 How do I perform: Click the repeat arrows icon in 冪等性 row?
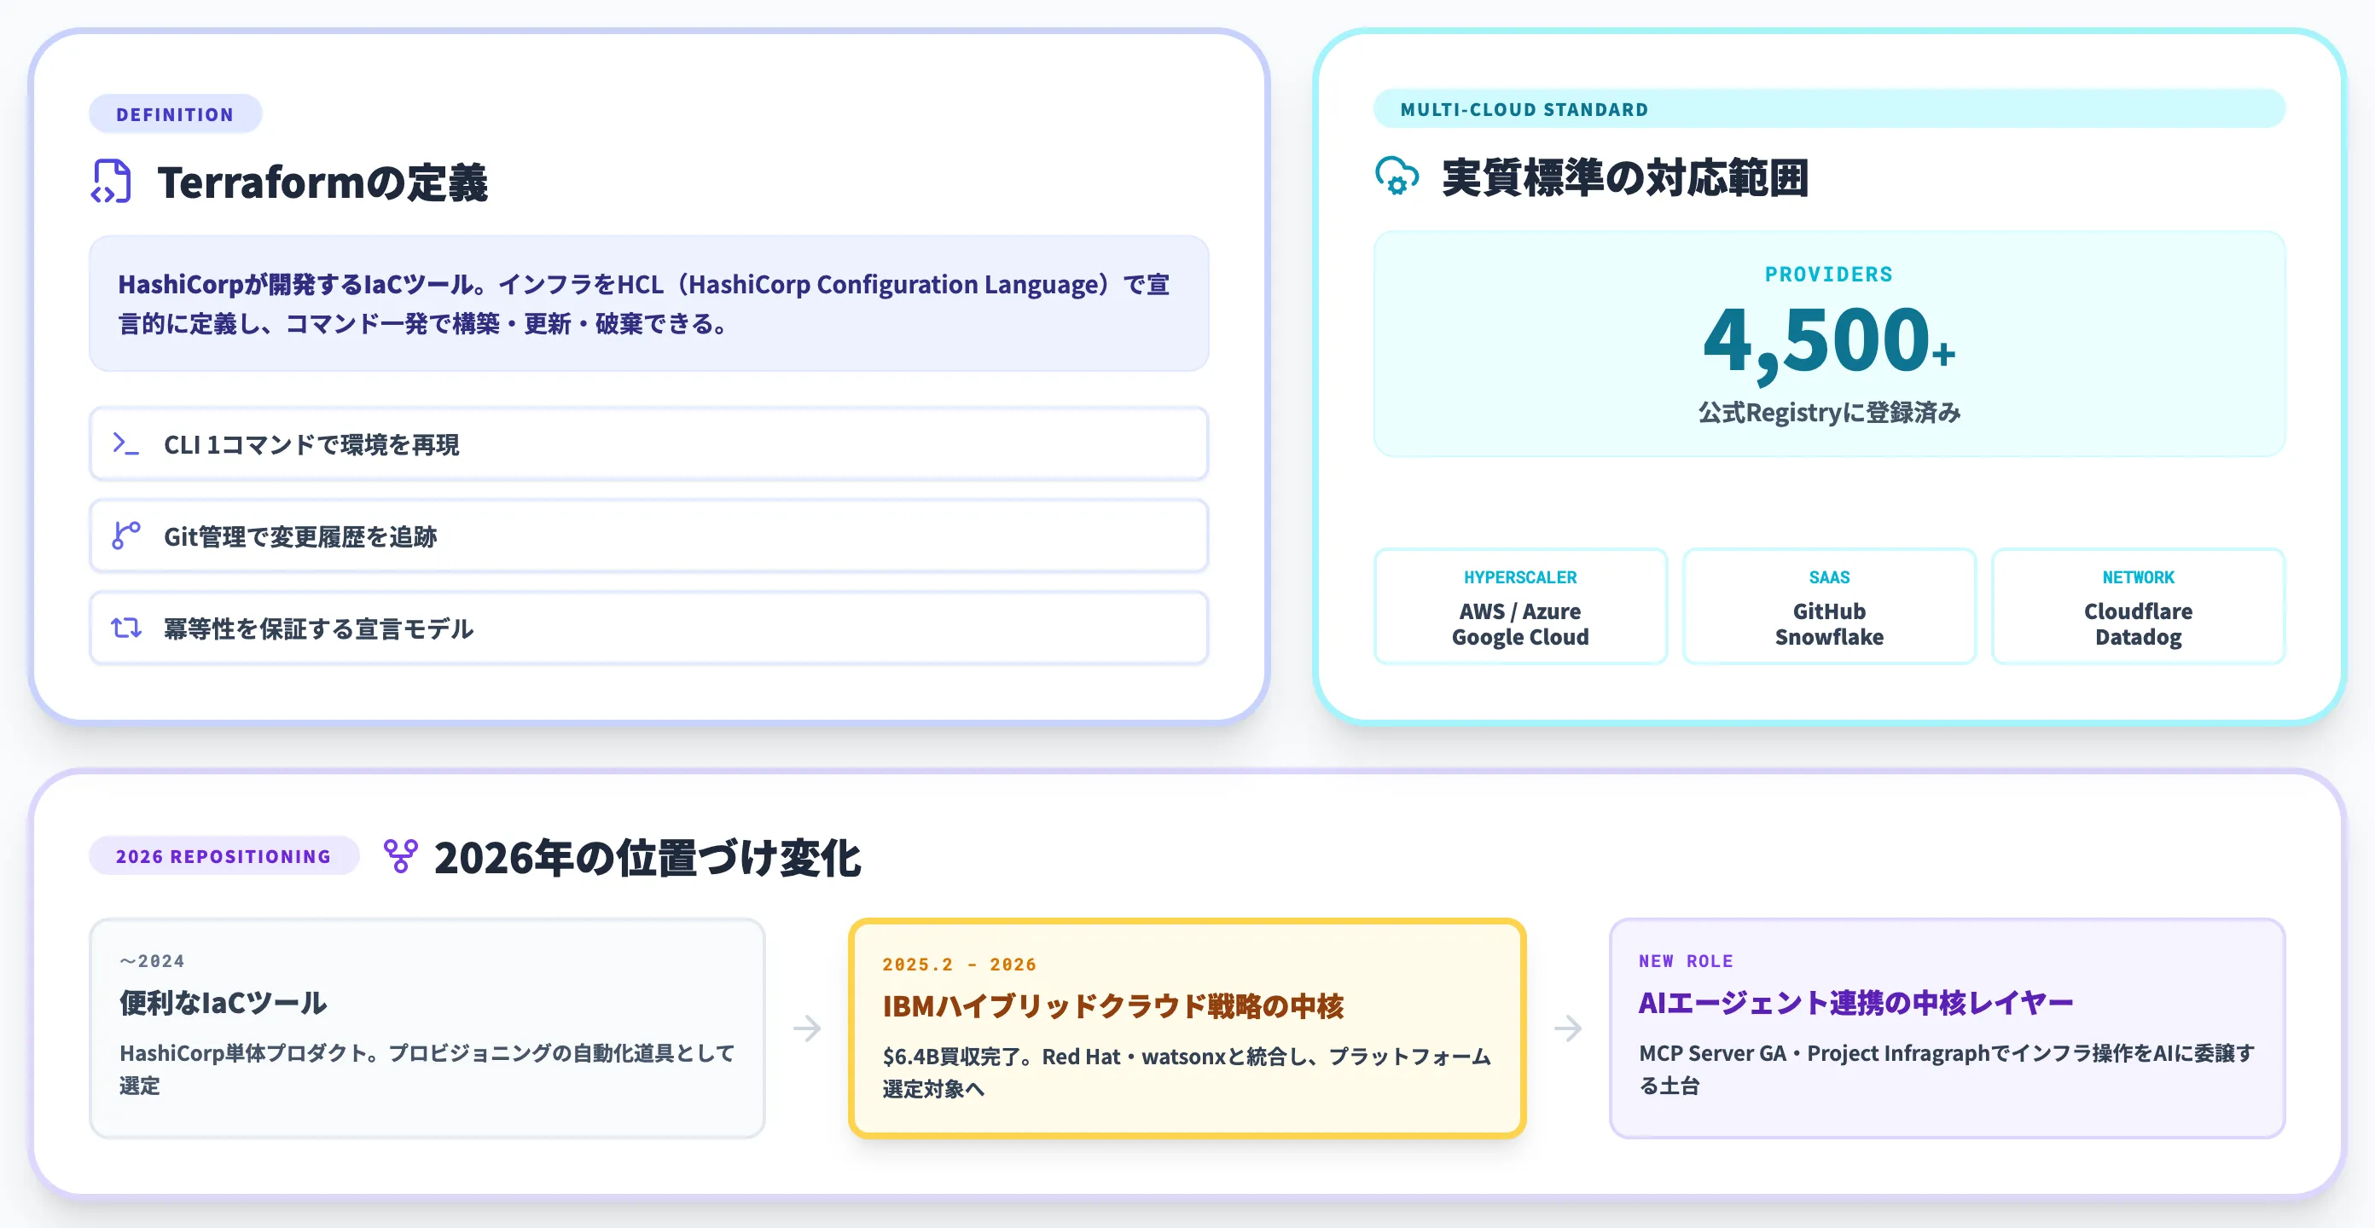point(125,628)
